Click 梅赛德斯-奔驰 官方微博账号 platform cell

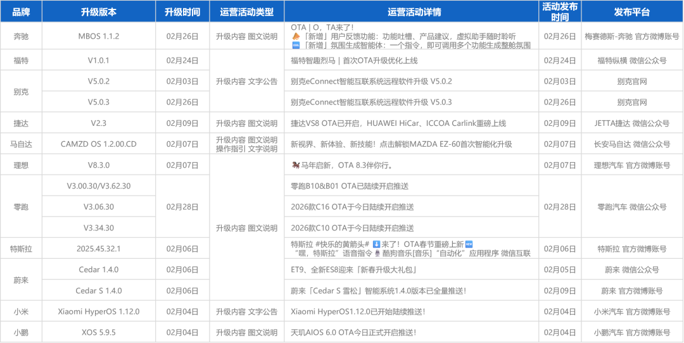(x=632, y=35)
